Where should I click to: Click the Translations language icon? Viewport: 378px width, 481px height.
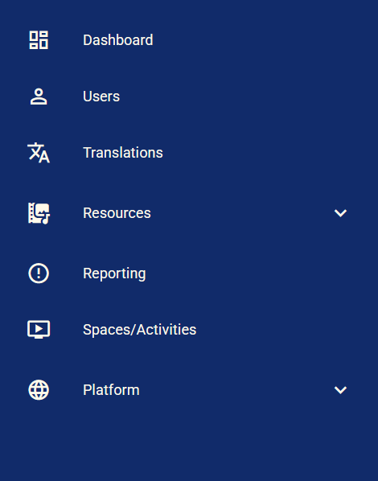(x=39, y=153)
